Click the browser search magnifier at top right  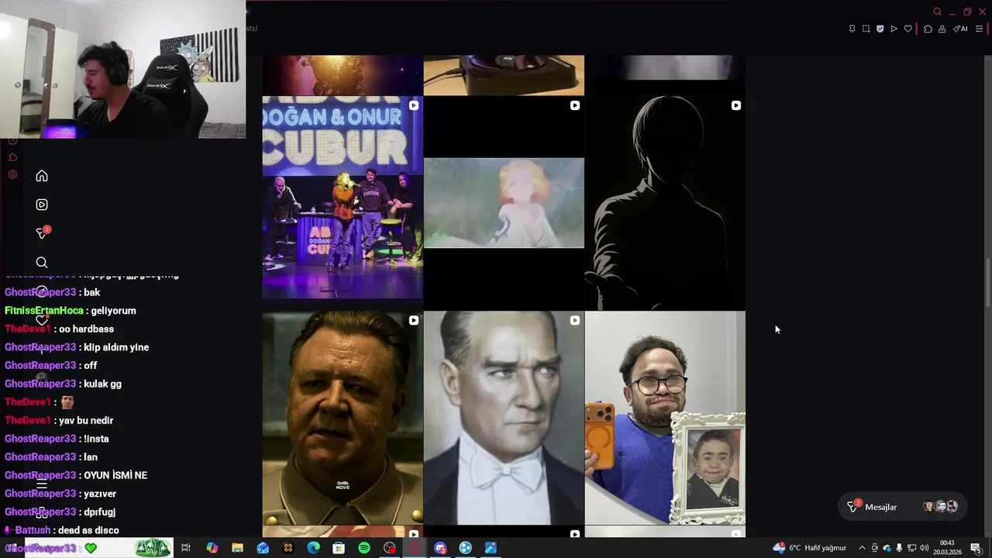point(937,12)
